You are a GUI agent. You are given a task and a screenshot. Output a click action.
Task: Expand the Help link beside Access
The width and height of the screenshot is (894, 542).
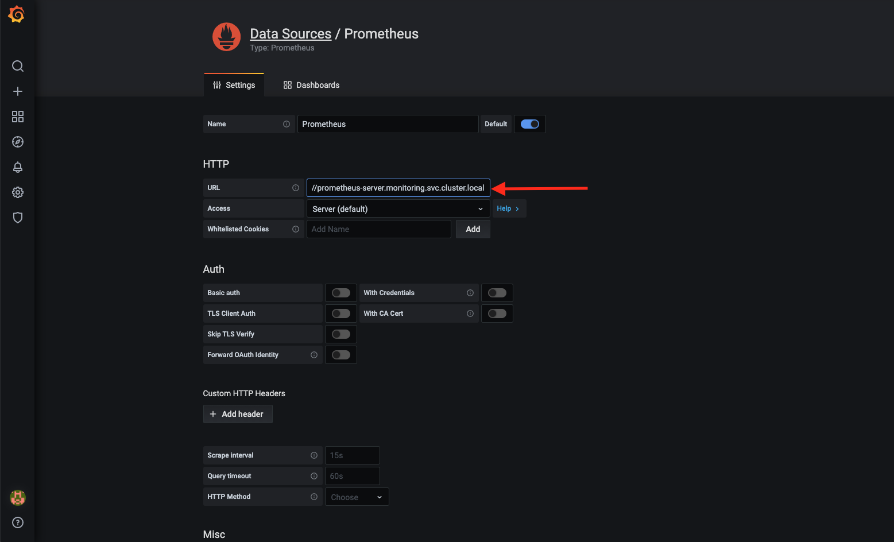pyautogui.click(x=509, y=208)
